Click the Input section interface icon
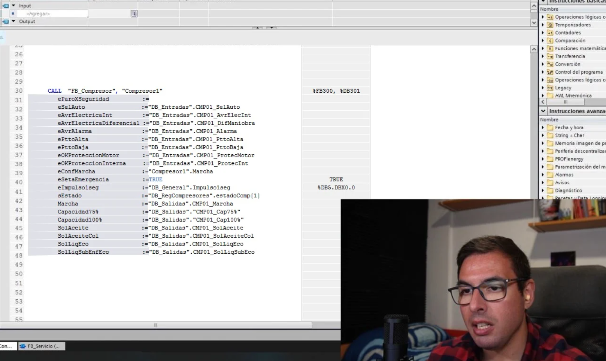606x361 pixels. coord(6,6)
